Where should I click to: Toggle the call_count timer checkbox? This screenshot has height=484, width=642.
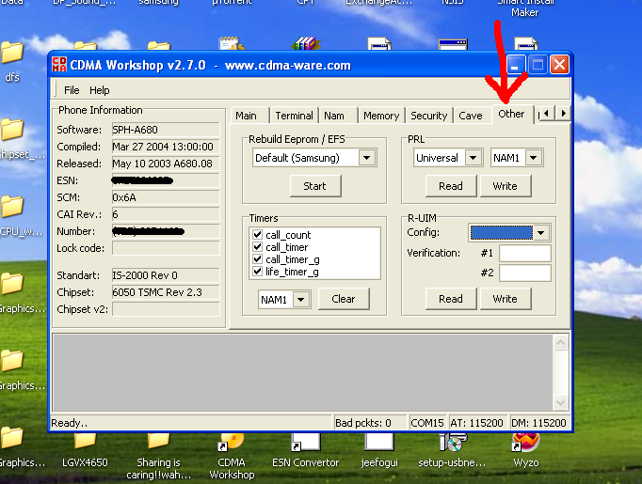coord(257,235)
